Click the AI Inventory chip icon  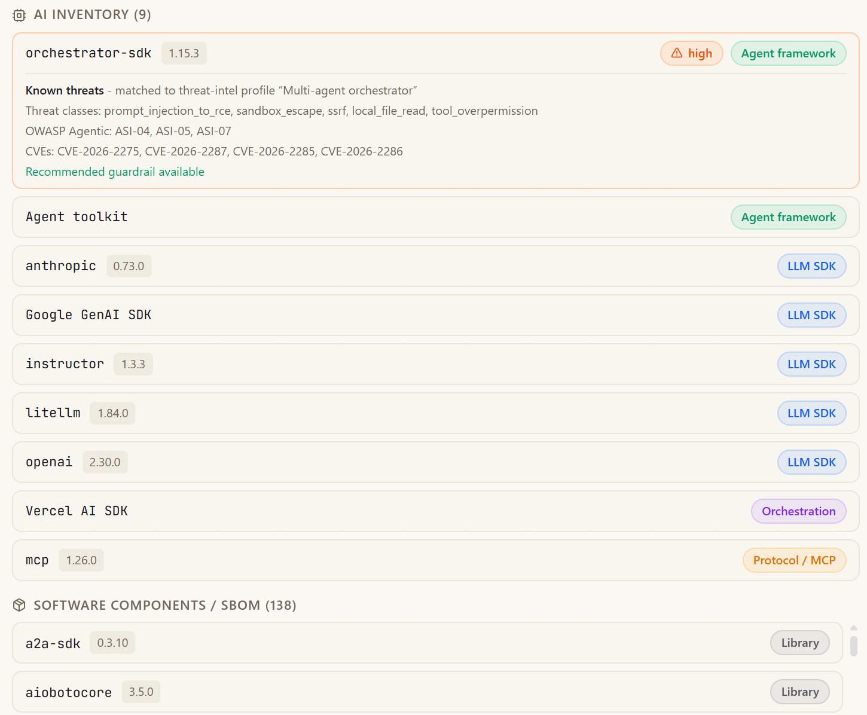(x=19, y=16)
